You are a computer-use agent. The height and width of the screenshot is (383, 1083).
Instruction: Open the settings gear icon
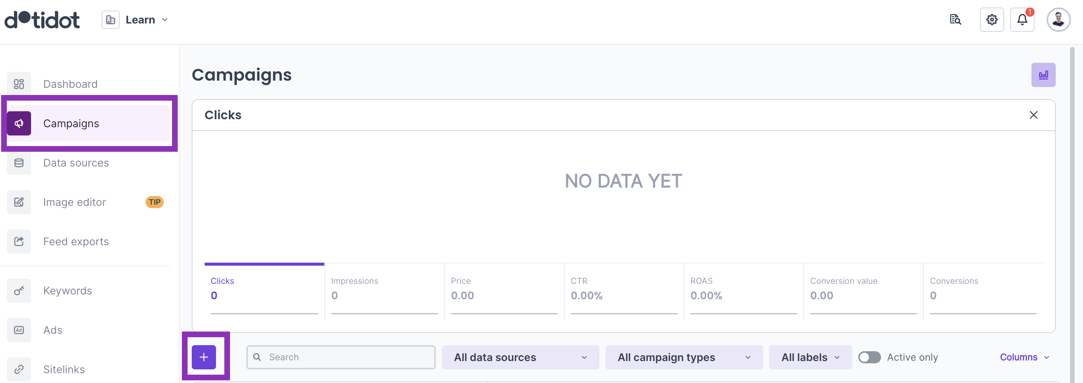pyautogui.click(x=991, y=20)
